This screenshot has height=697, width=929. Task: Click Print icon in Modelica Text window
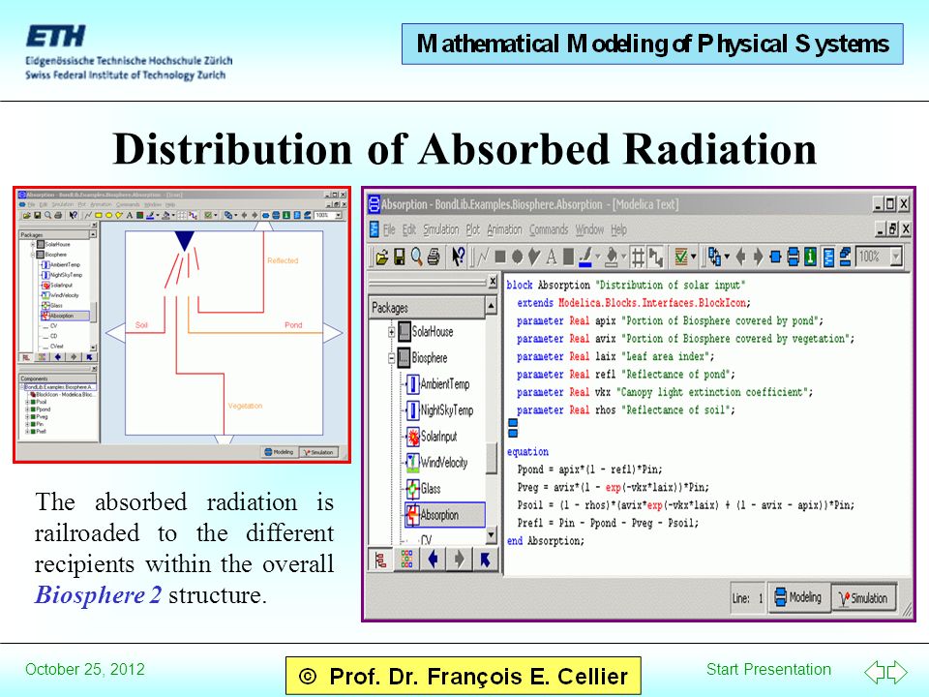click(x=434, y=258)
